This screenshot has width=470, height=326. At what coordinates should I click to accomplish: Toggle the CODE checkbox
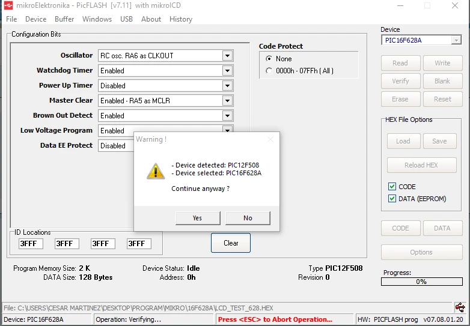pyautogui.click(x=392, y=187)
